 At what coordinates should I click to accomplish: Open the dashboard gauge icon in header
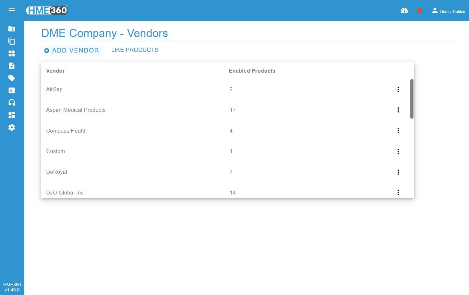(404, 11)
